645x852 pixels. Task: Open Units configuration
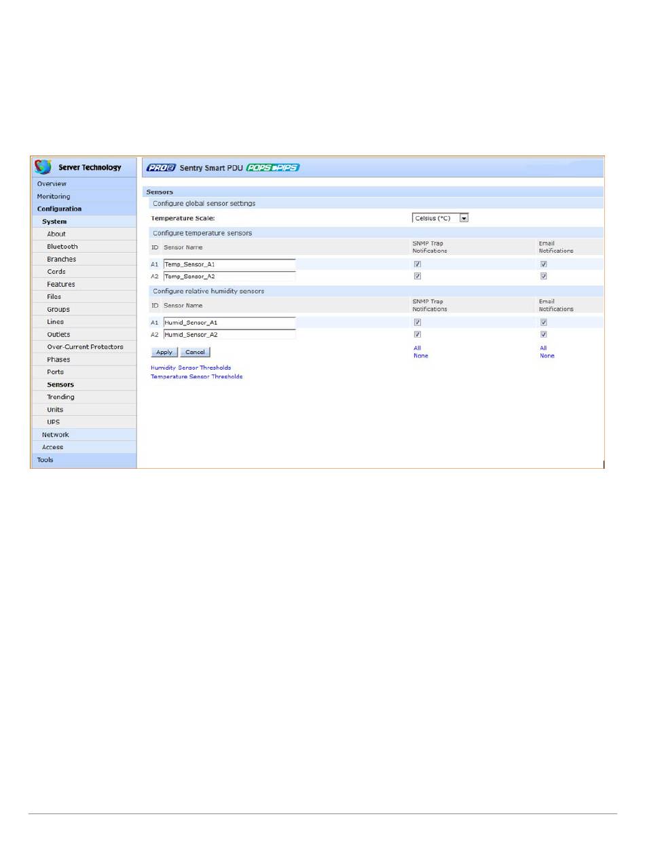point(84,410)
